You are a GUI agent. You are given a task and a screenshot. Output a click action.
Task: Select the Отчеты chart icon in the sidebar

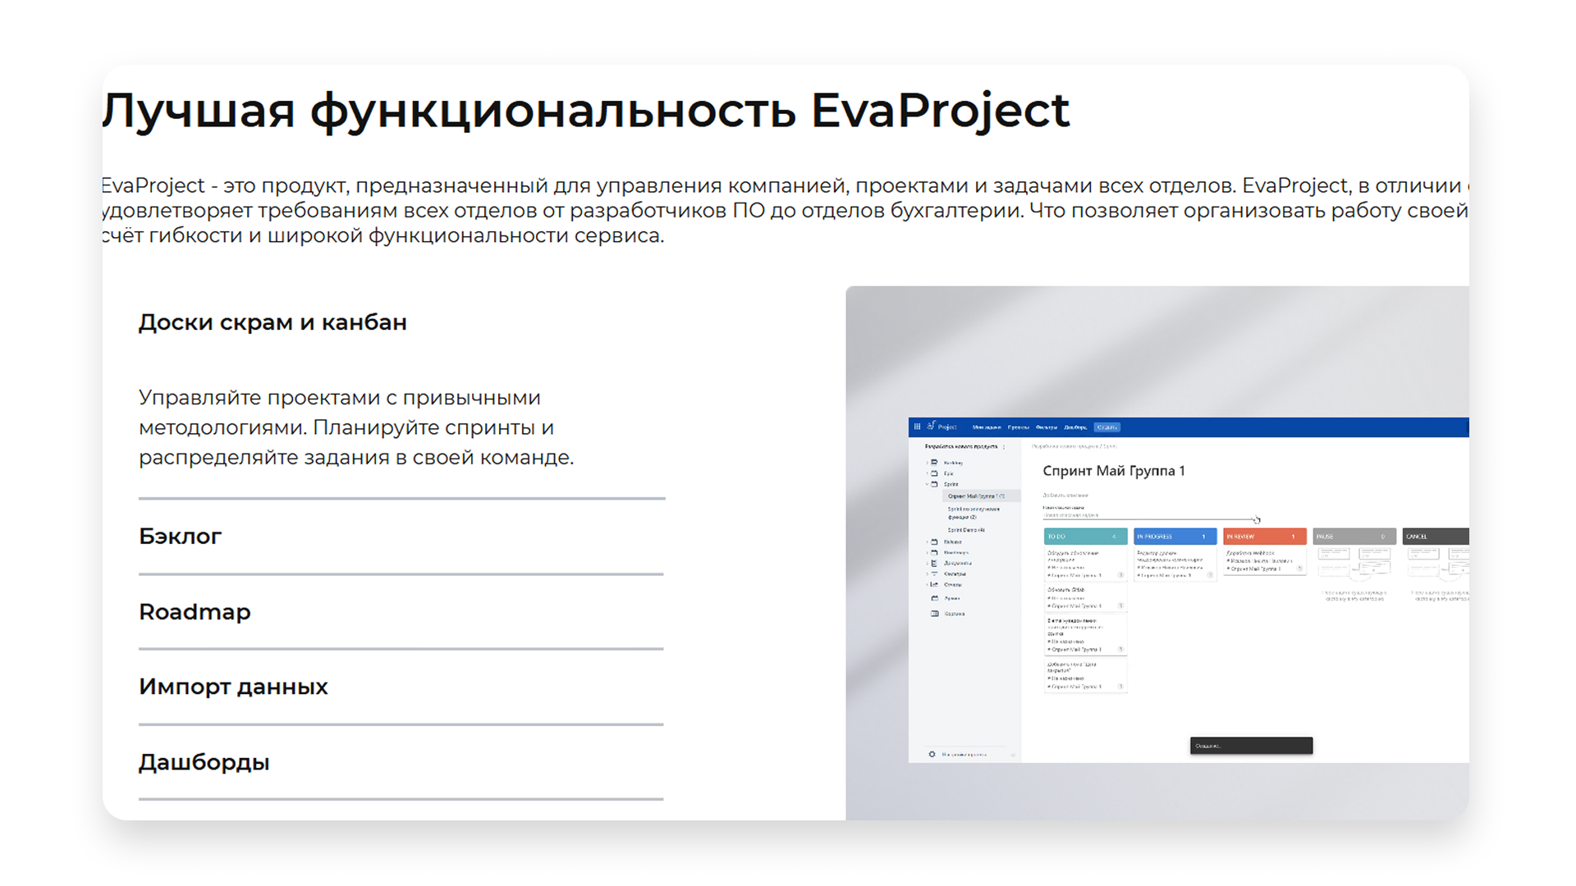pyautogui.click(x=933, y=585)
